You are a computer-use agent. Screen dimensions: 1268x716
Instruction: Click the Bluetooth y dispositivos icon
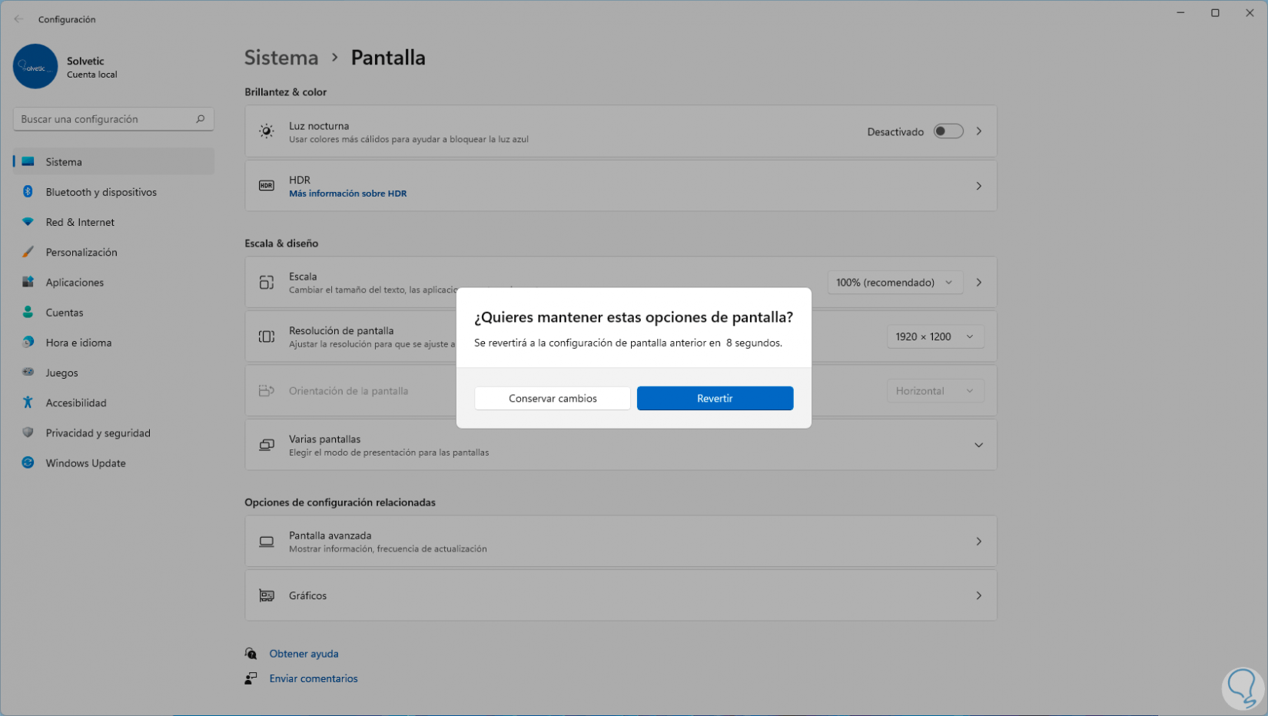[x=28, y=192]
